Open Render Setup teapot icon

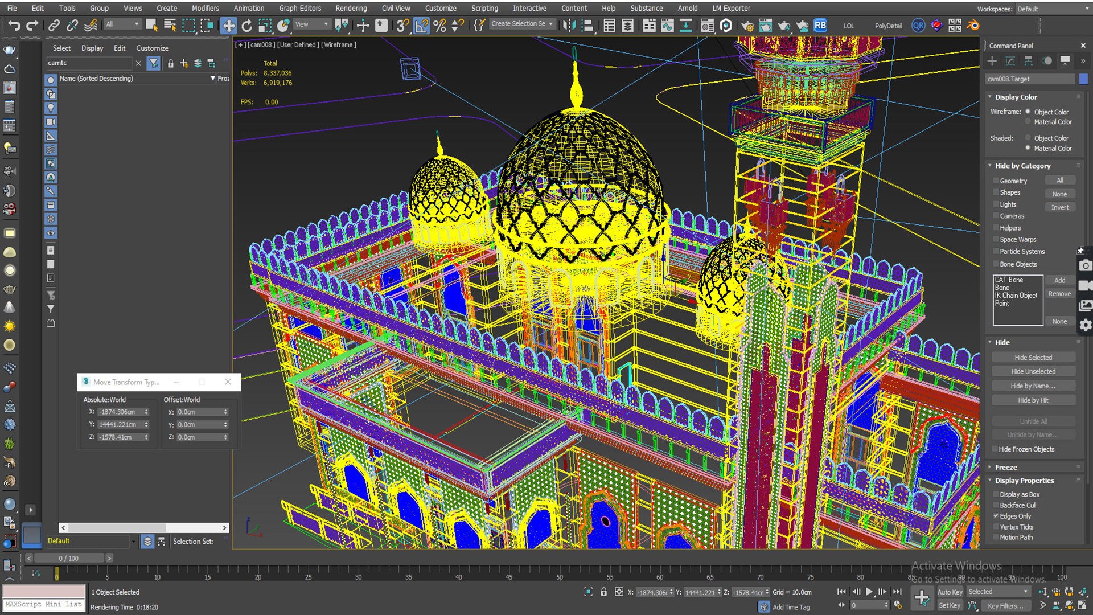coord(747,25)
